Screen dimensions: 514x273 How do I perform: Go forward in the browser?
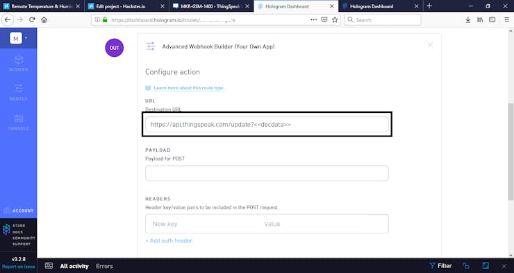(x=20, y=20)
